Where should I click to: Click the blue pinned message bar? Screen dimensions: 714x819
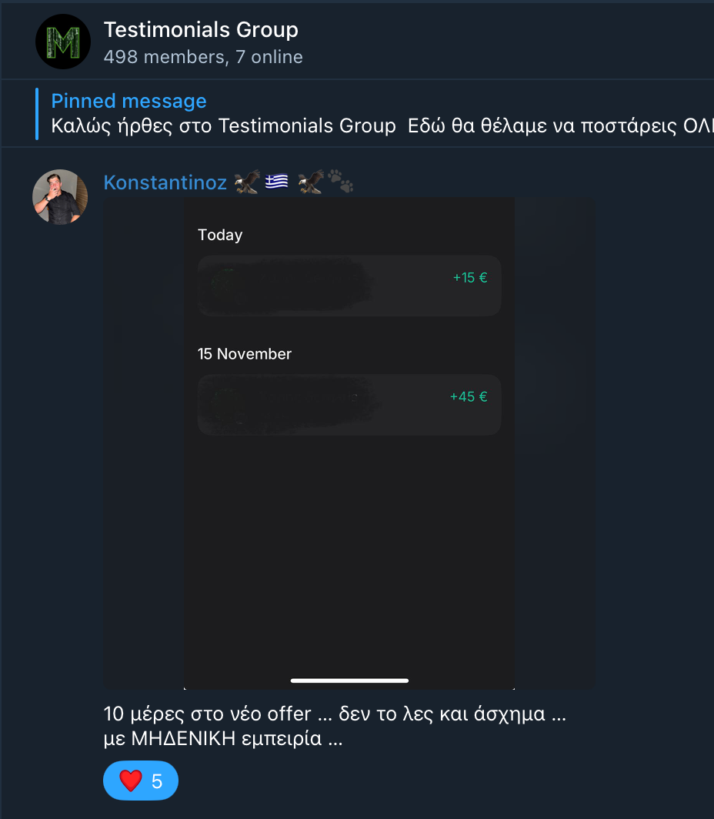point(37,114)
